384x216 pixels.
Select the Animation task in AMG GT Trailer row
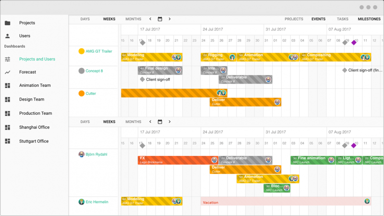(268, 57)
